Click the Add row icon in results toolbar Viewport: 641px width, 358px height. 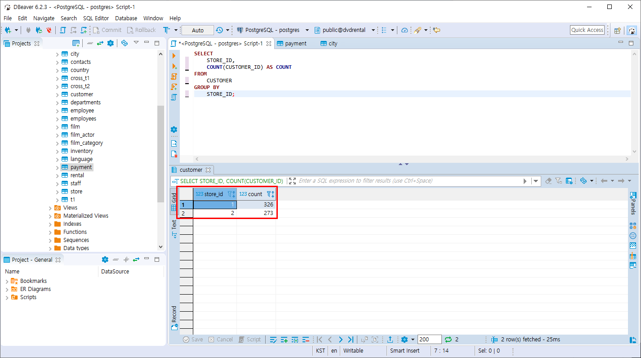pyautogui.click(x=284, y=340)
